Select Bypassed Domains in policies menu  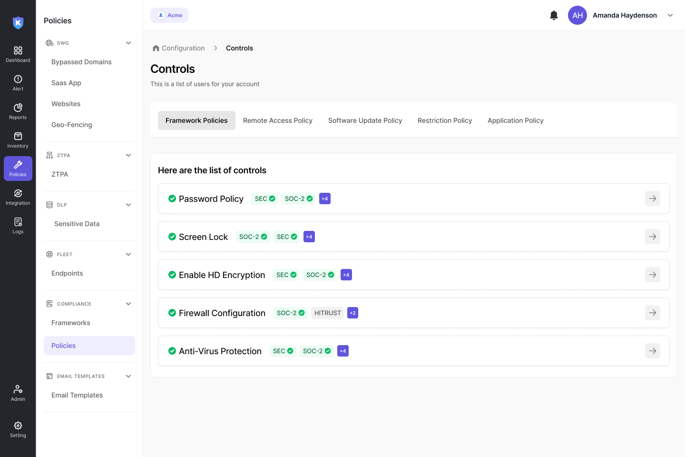(81, 62)
